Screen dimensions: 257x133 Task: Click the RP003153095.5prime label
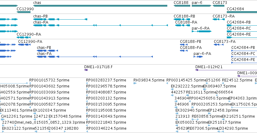[106, 104]
